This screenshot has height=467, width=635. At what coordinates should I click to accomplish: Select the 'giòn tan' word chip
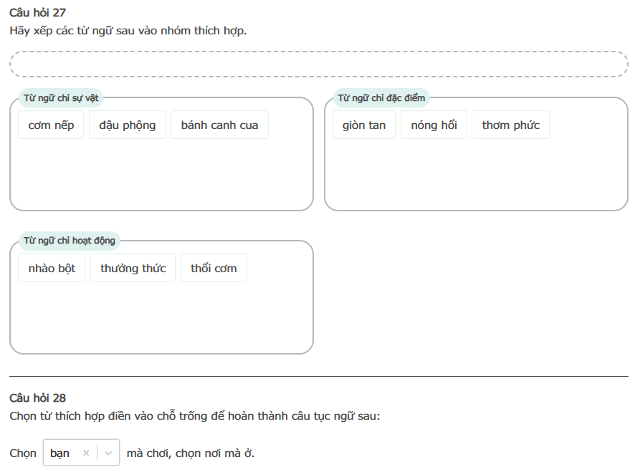[364, 125]
